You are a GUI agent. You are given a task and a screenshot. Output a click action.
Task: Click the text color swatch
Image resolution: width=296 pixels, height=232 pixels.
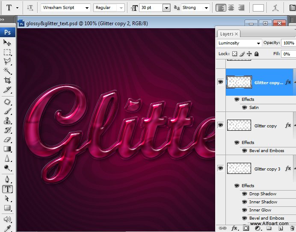pos(258,8)
